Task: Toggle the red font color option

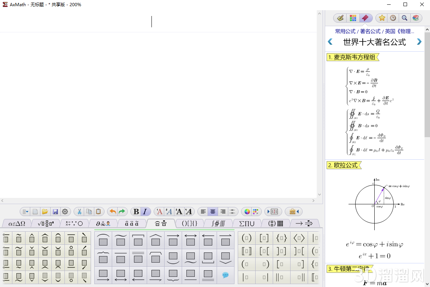Action: click(x=159, y=211)
